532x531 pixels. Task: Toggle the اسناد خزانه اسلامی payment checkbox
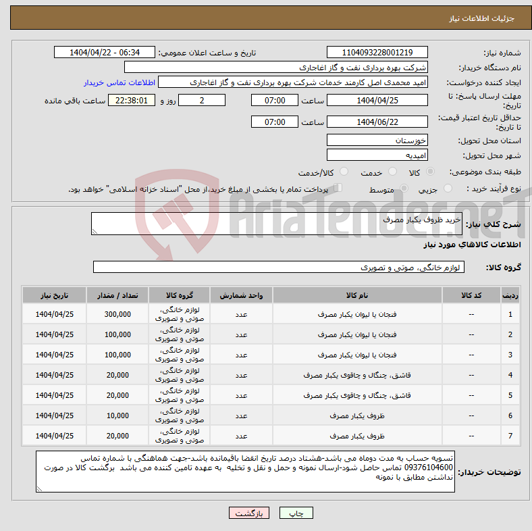click(x=338, y=188)
